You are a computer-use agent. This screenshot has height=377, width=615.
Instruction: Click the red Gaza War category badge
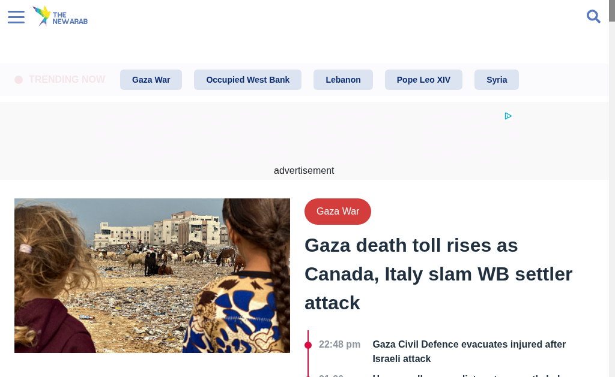click(338, 212)
